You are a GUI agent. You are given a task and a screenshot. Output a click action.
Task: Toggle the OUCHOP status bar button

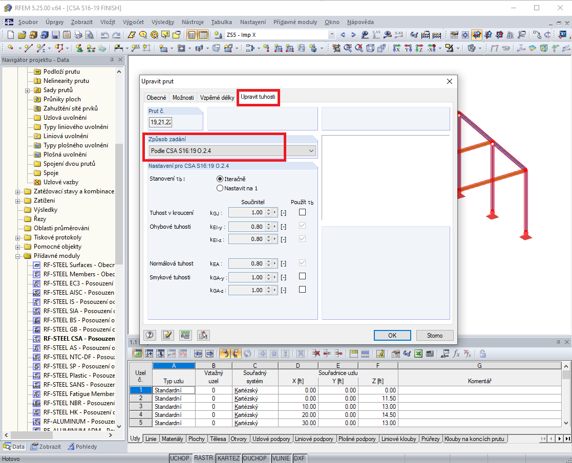(x=255, y=458)
